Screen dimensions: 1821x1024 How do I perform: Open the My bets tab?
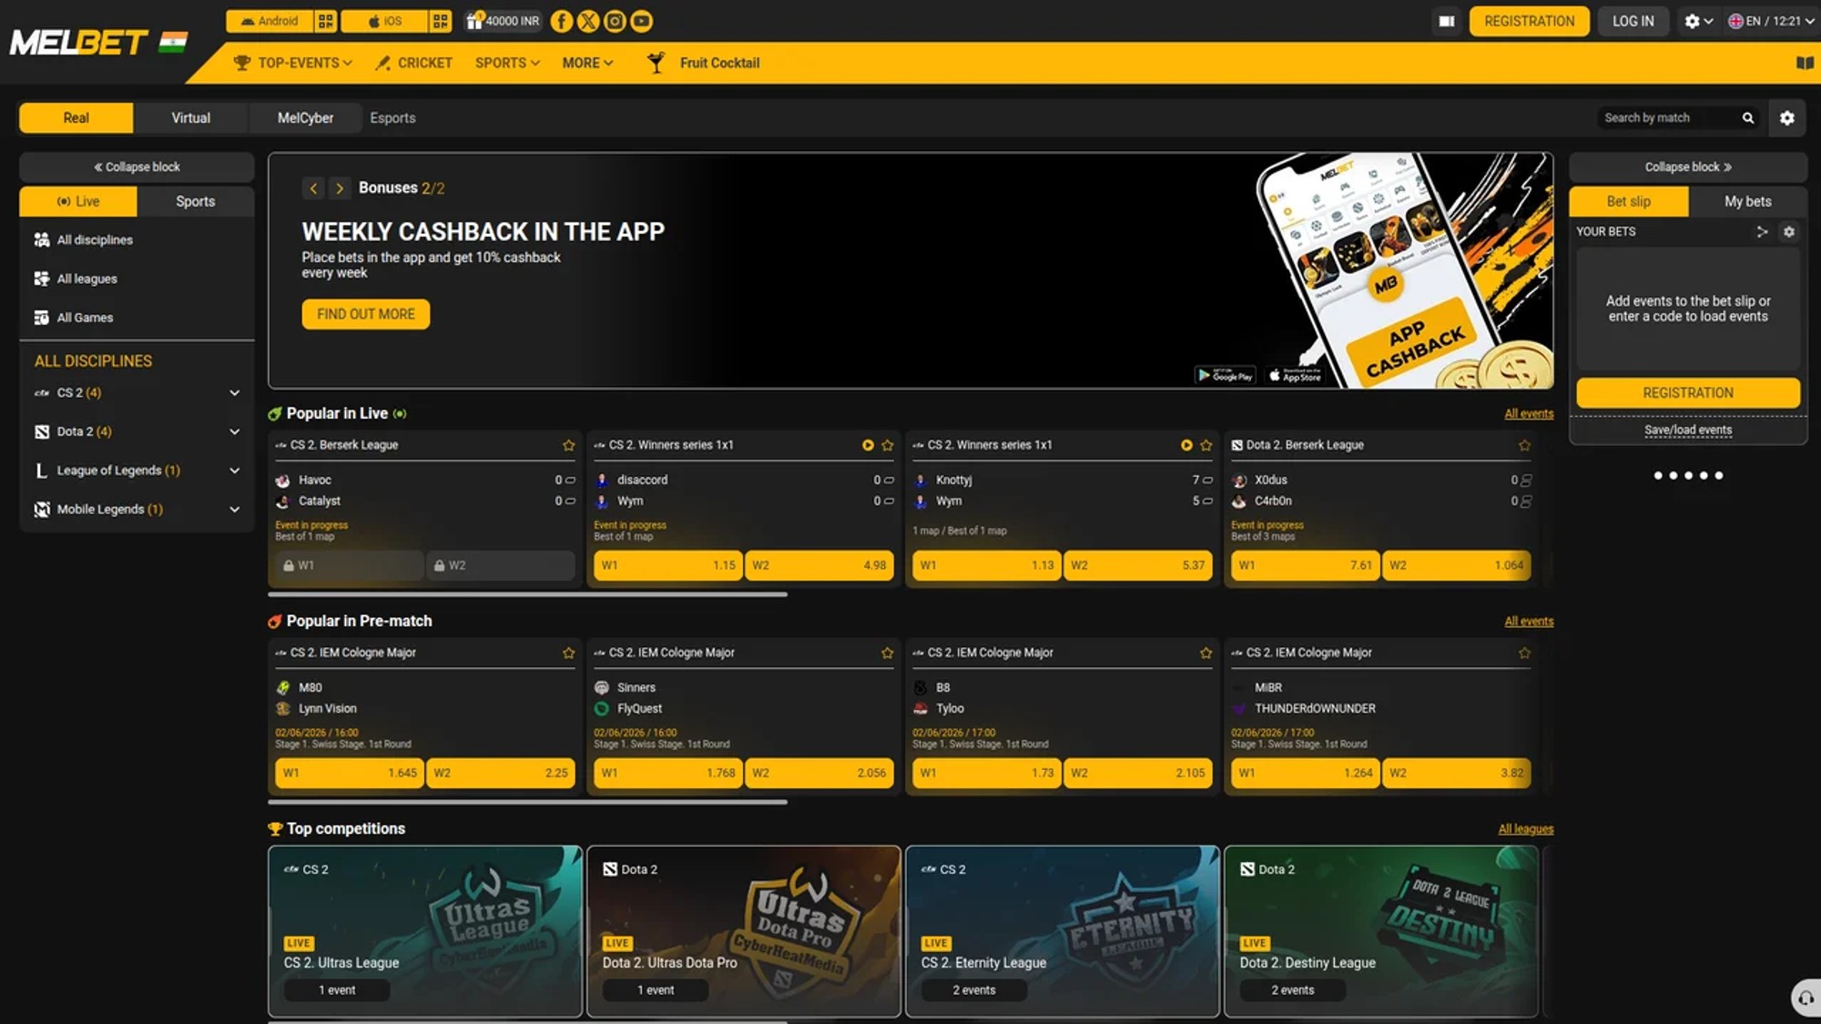point(1747,201)
